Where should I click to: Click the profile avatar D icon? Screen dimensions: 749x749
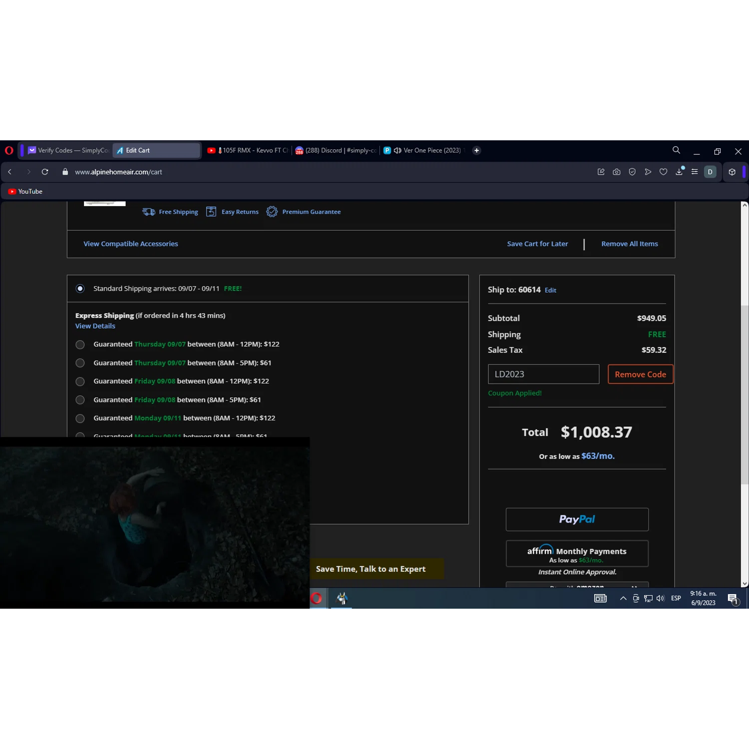click(710, 172)
